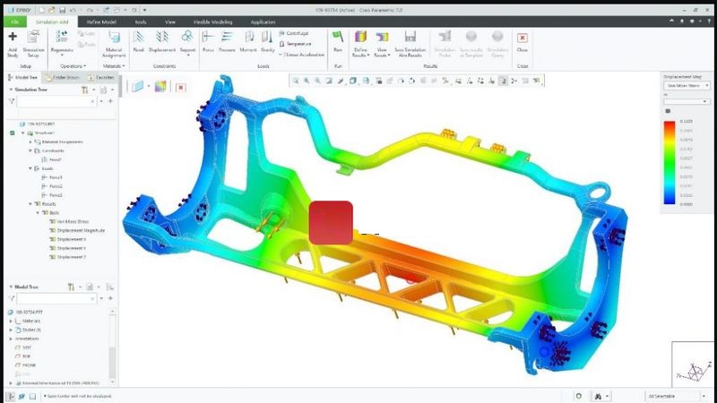The width and height of the screenshot is (717, 403).
Task: Click the Simulation Tree search field
Action: coord(56,101)
